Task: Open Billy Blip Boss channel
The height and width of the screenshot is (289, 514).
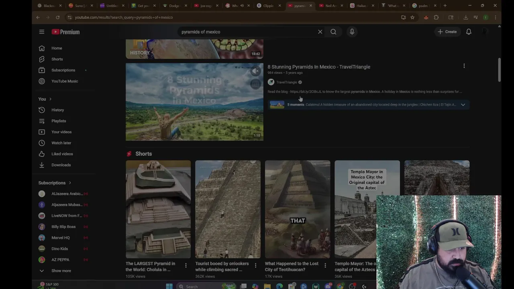Action: (x=63, y=227)
